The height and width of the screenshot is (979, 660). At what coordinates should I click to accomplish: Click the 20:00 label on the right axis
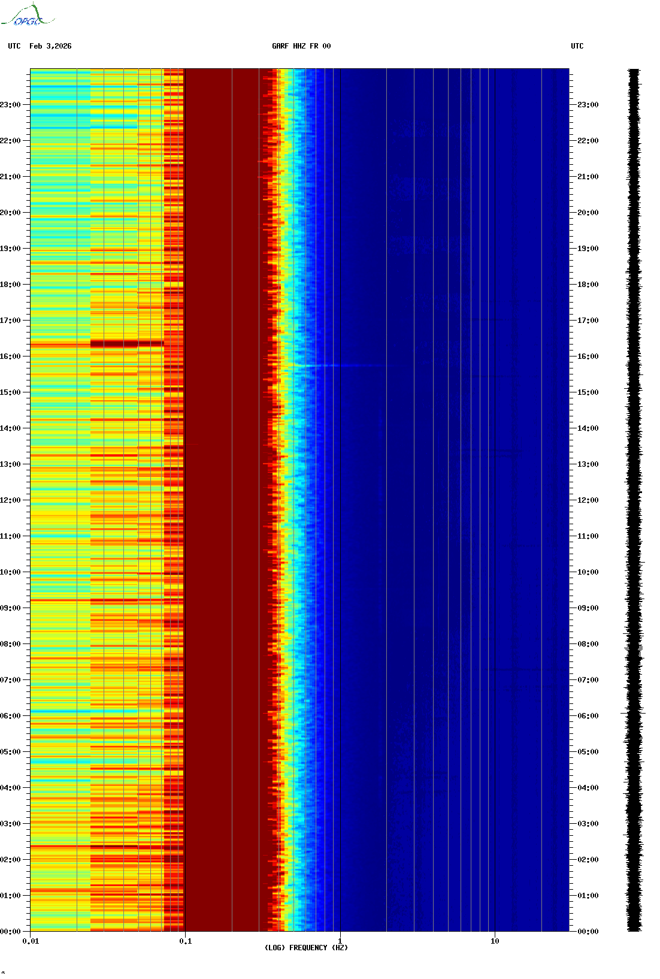[588, 213]
